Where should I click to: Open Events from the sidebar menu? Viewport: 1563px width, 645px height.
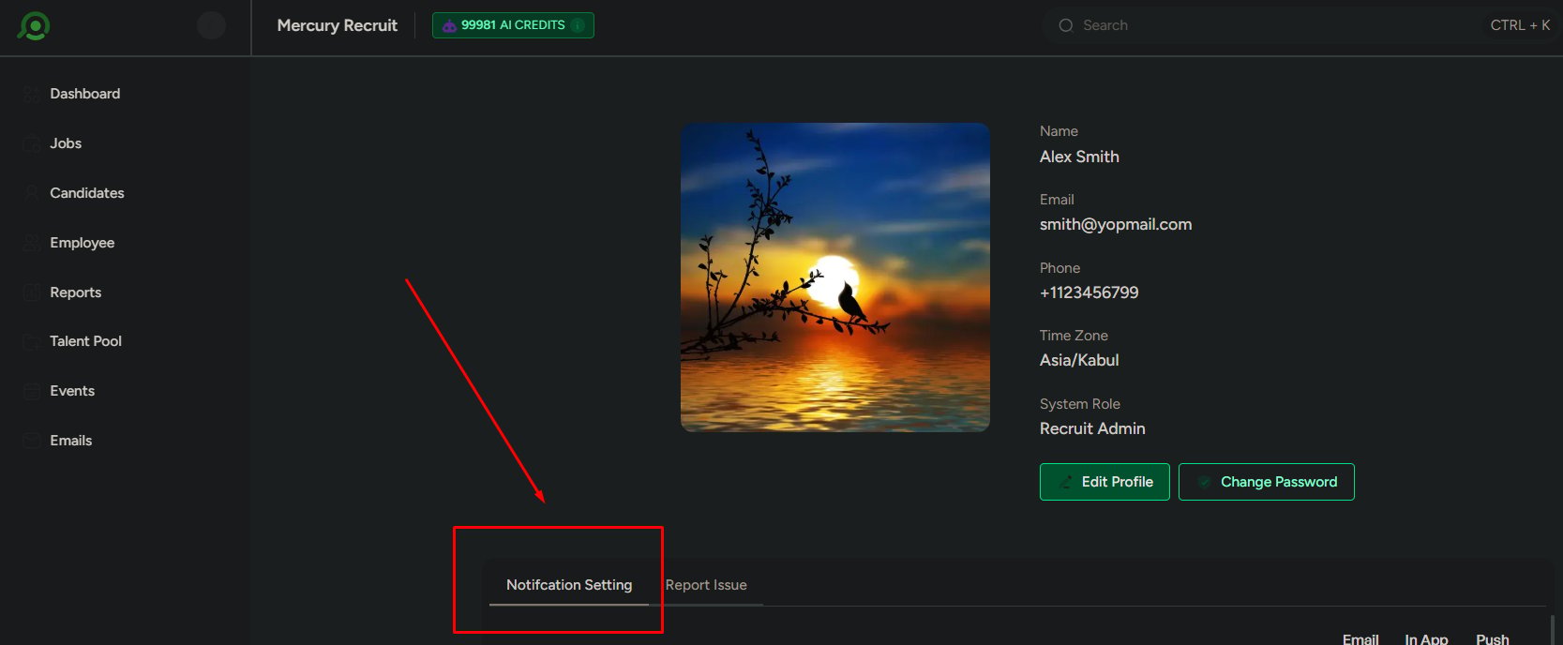pos(72,391)
